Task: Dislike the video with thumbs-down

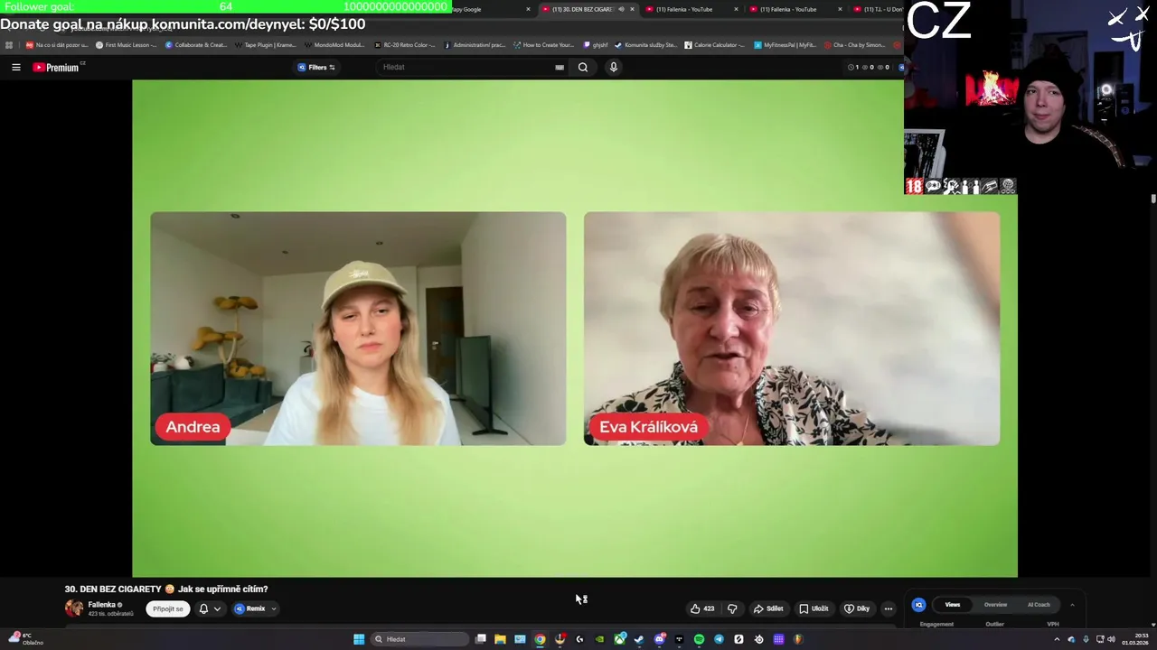Action: (732, 608)
